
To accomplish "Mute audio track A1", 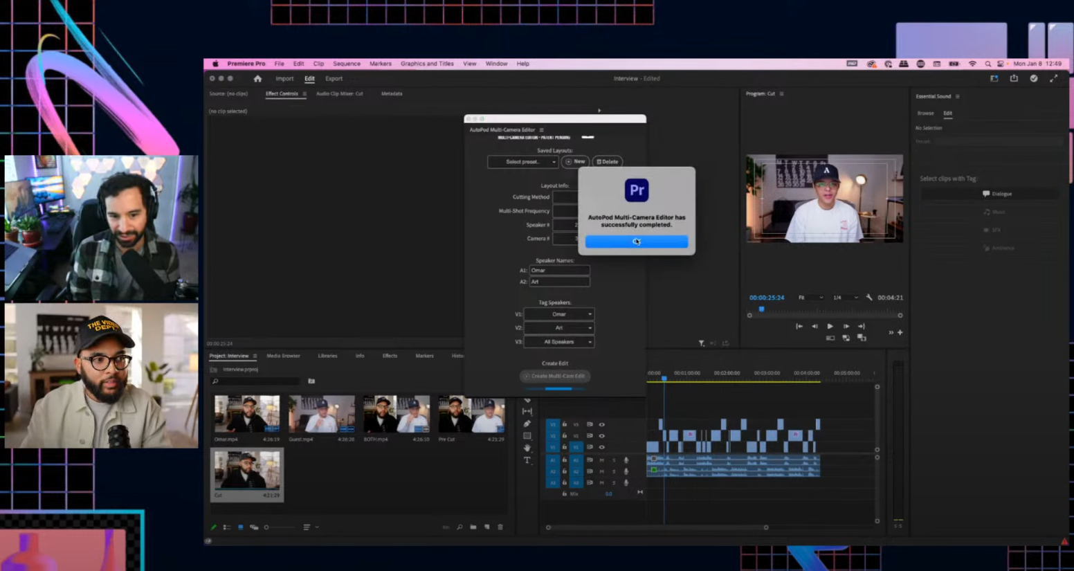I will (x=601, y=460).
